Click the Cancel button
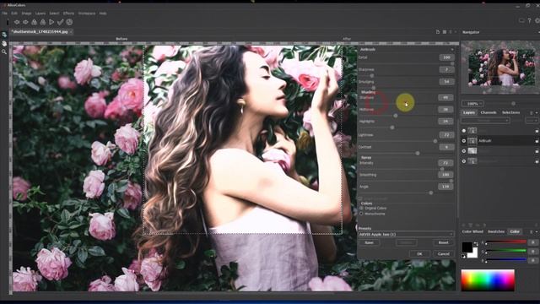This screenshot has height=304, width=540. 443,253
